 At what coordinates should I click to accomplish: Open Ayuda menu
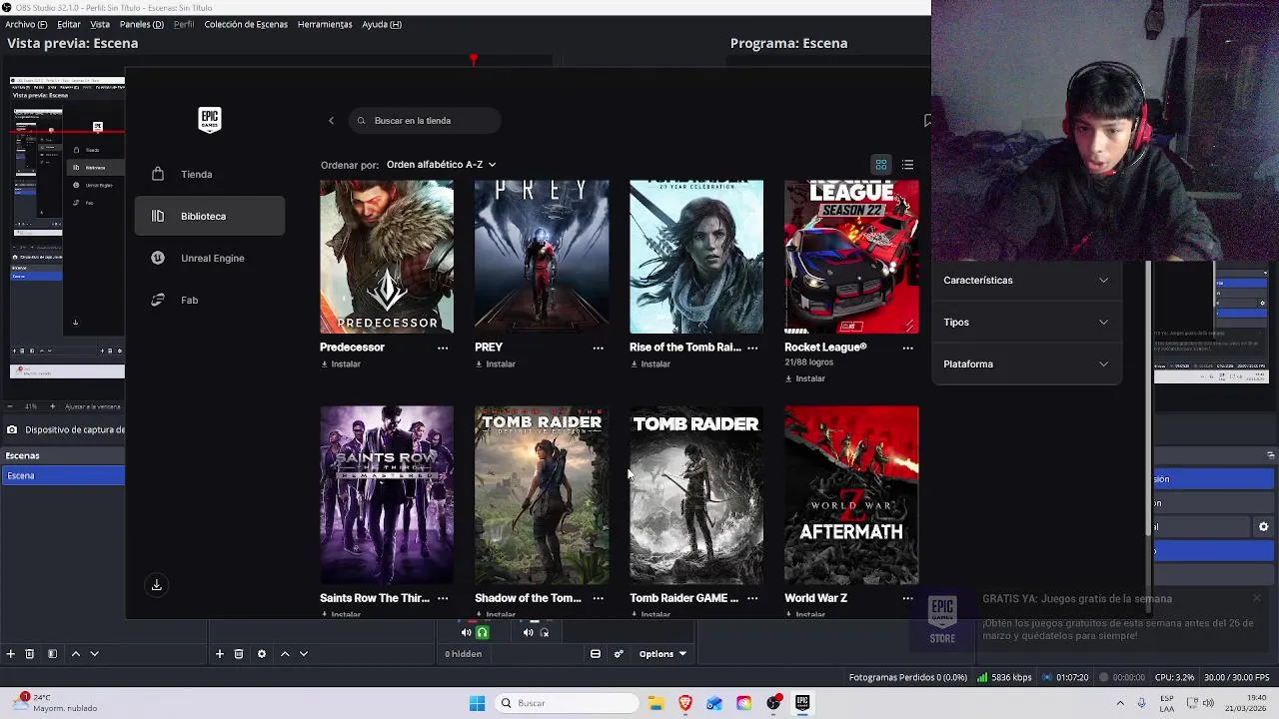pos(382,24)
